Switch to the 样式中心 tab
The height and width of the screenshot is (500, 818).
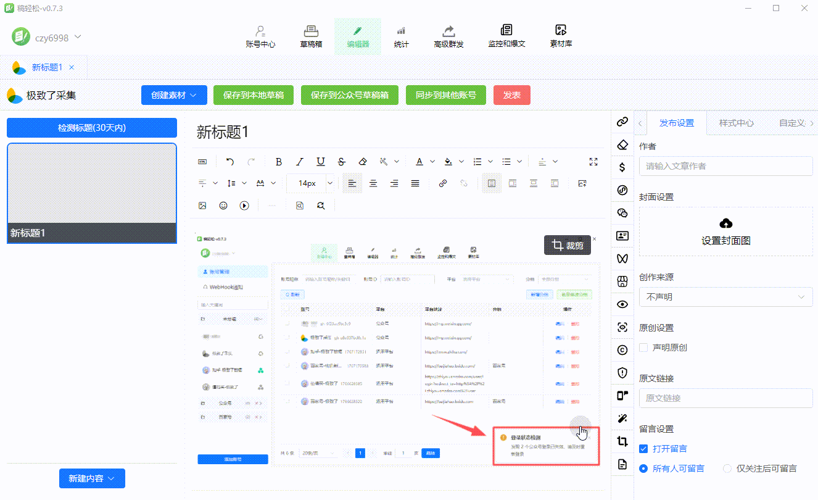(x=736, y=123)
